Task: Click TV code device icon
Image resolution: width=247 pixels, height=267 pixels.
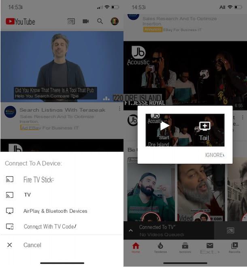Action: tap(10, 227)
